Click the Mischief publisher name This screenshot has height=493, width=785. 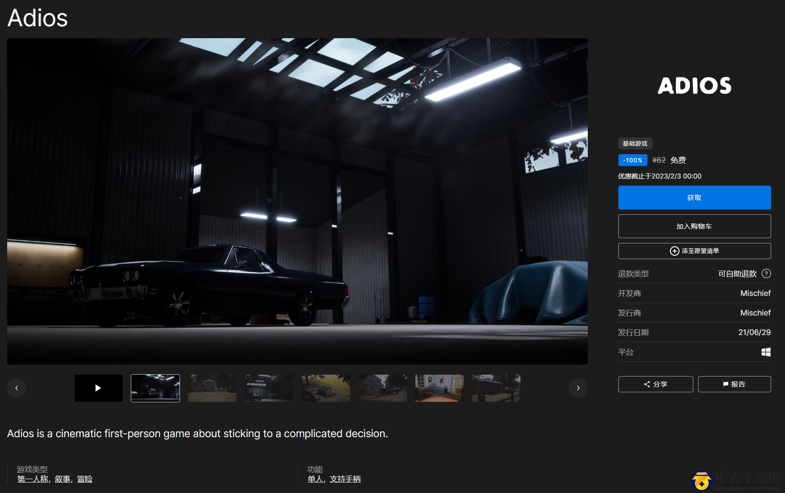[x=755, y=313]
